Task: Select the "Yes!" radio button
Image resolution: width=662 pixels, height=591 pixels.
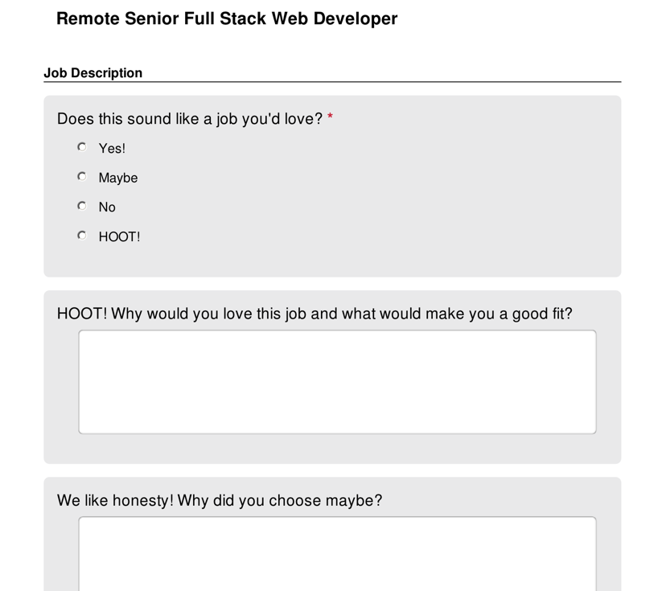Action: point(82,147)
